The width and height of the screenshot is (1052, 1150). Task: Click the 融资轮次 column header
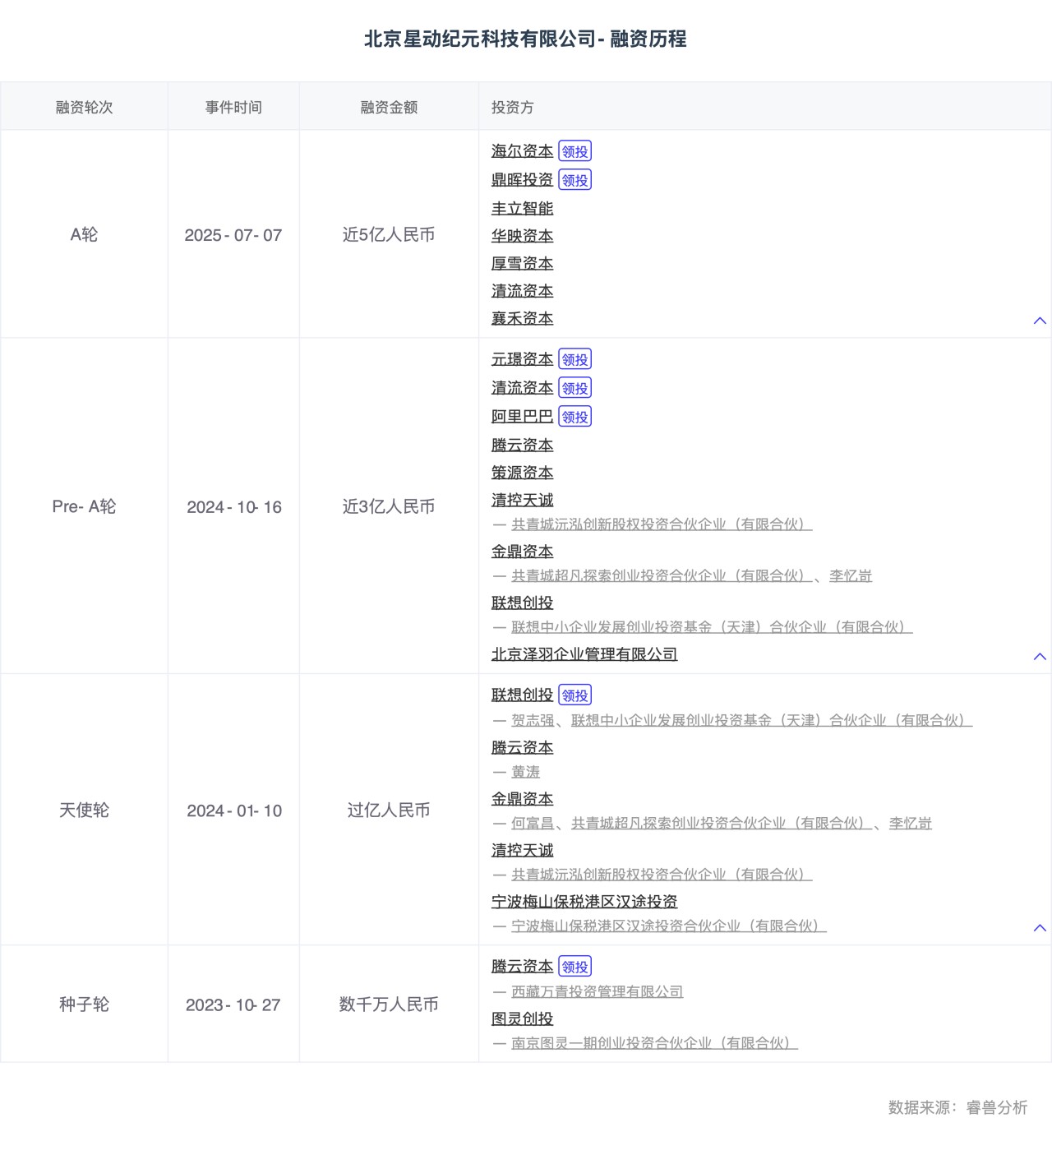tap(84, 107)
